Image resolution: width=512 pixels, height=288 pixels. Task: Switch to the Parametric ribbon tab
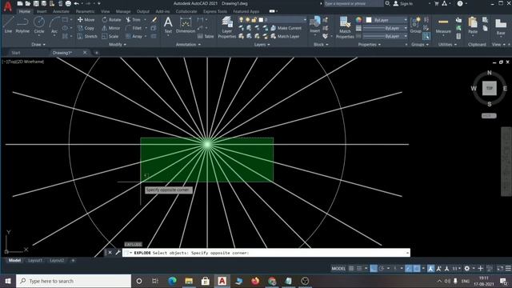(x=85, y=11)
